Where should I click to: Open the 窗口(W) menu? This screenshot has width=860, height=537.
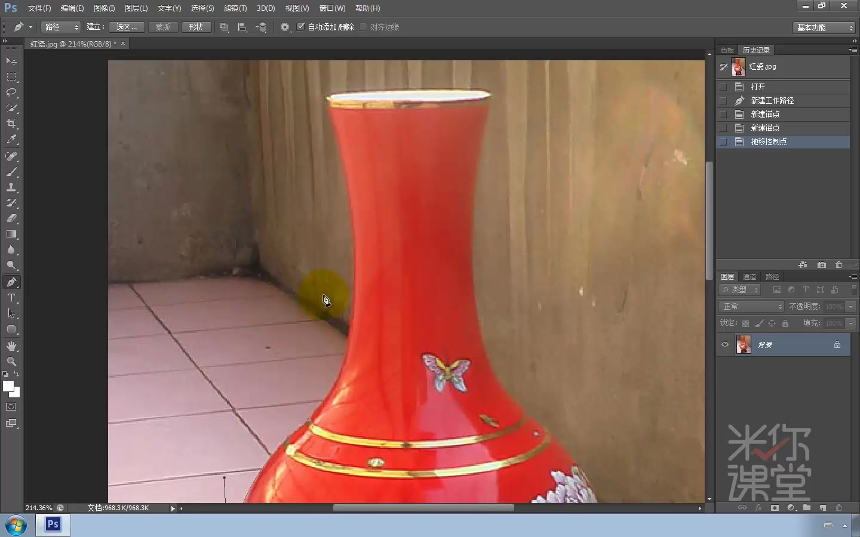pyautogui.click(x=332, y=8)
